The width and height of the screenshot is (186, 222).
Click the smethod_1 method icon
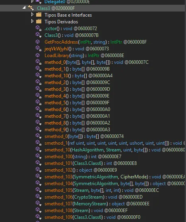[38, 143]
